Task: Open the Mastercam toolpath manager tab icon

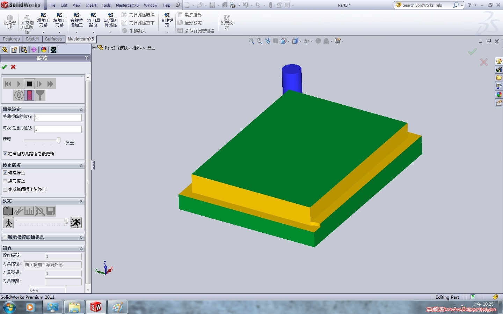Action: [x=53, y=50]
